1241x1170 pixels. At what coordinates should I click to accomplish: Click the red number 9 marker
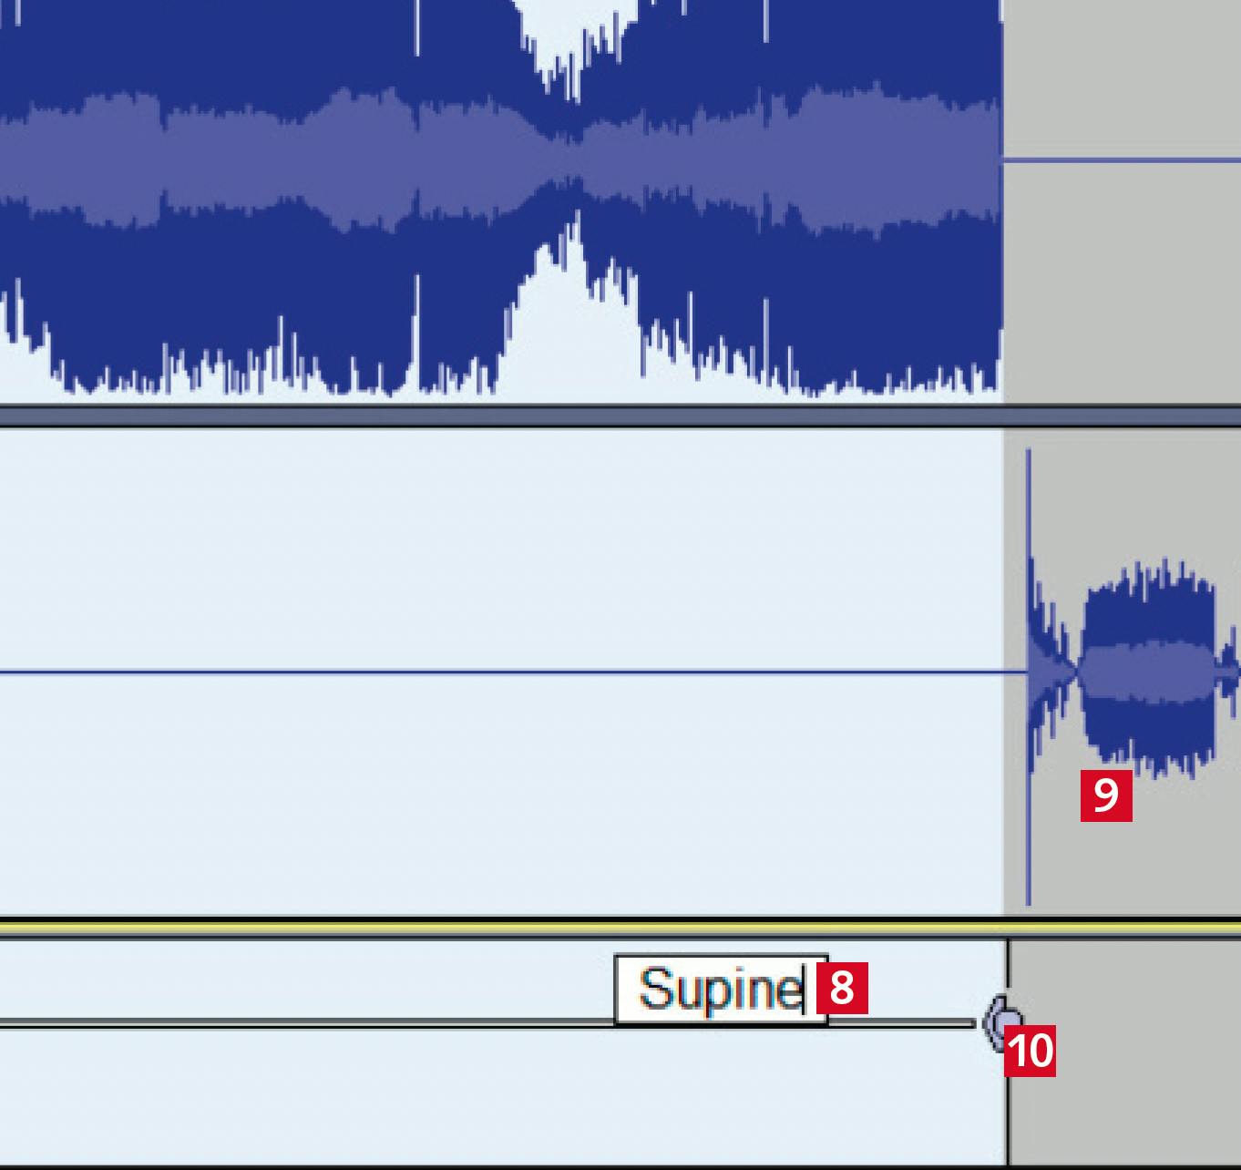coord(1106,795)
